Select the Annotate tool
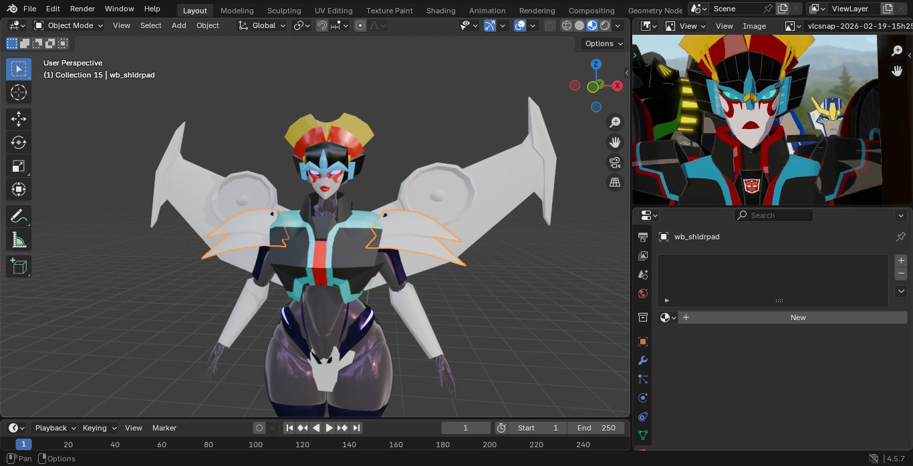Screen dimensions: 913x466 19,216
